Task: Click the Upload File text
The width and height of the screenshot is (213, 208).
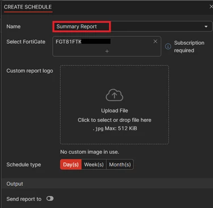Action: coord(115,111)
